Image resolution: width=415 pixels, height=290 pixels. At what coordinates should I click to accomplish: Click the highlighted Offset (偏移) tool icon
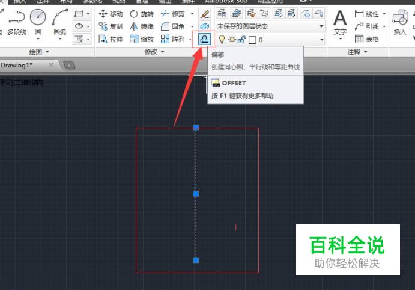204,39
